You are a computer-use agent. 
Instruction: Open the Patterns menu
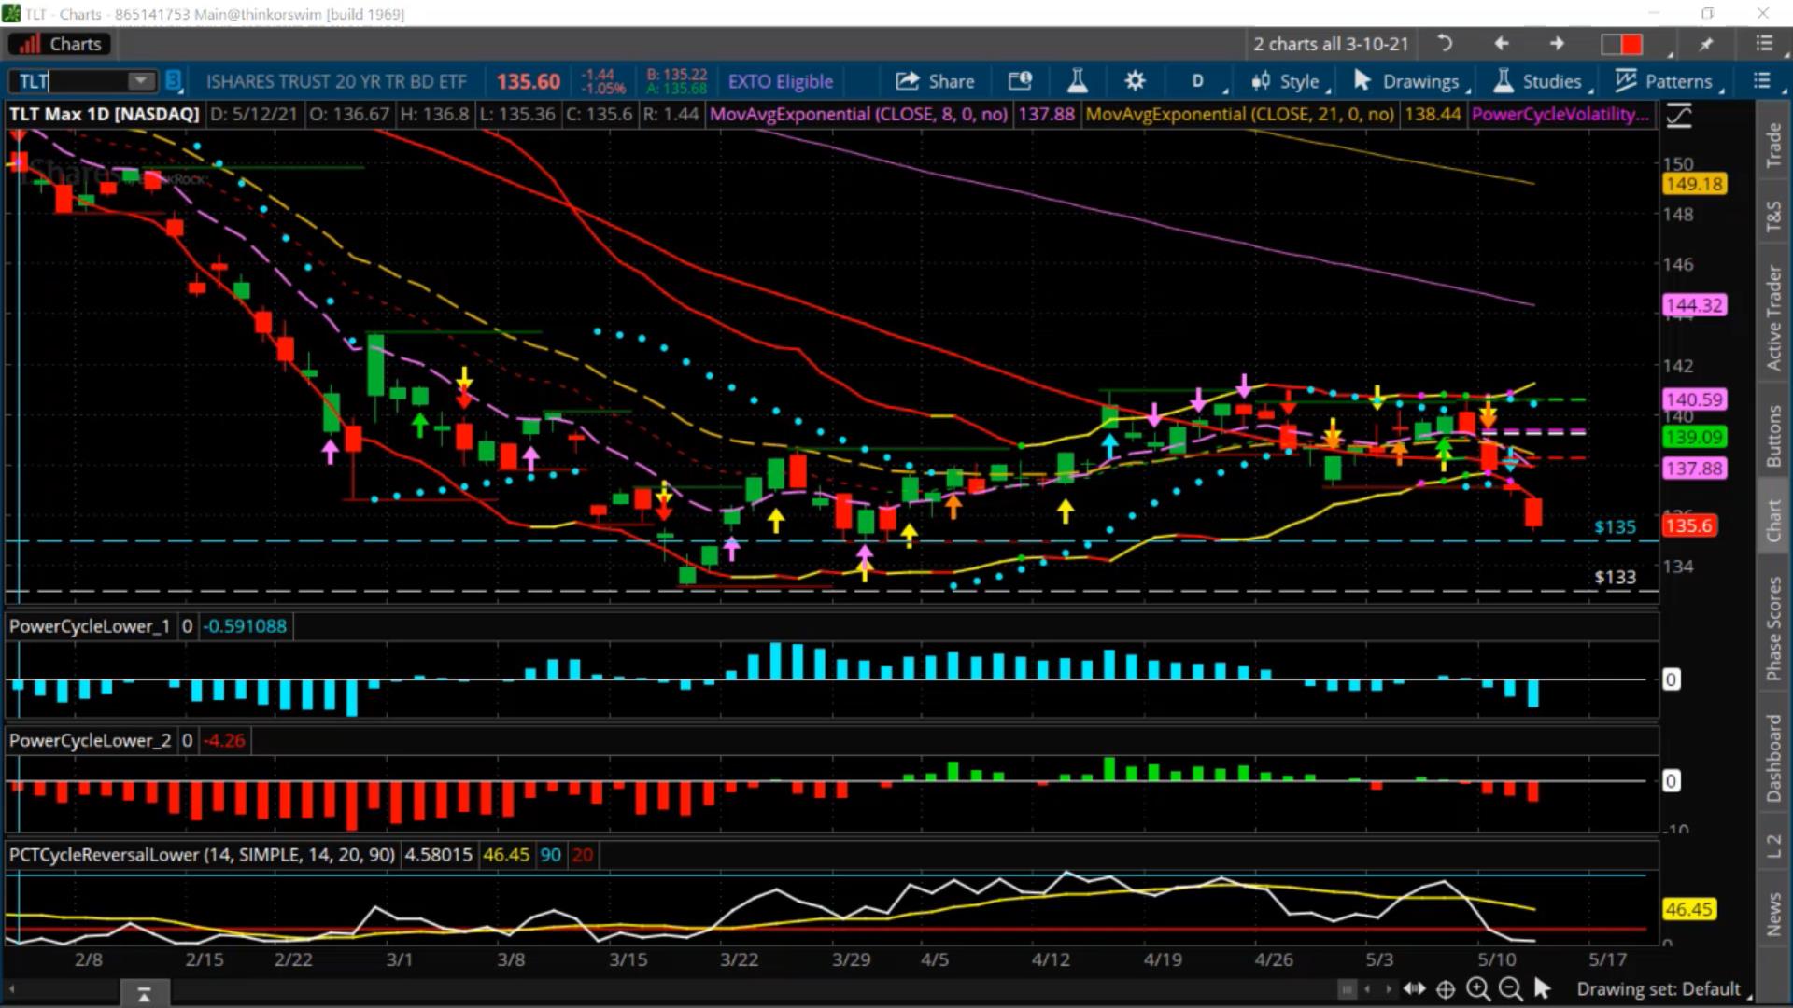click(x=1668, y=81)
